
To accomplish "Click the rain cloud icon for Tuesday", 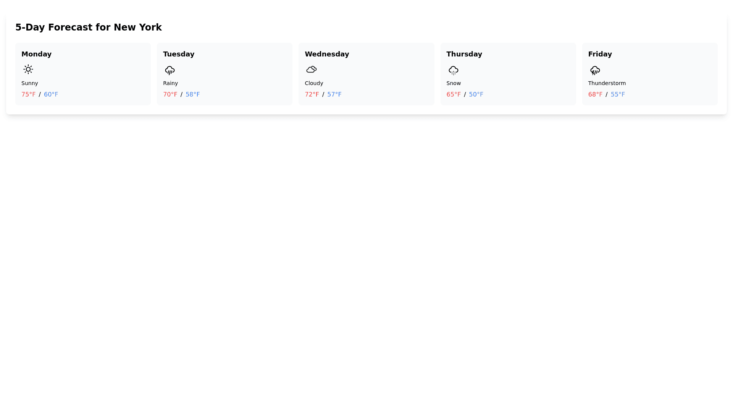I will tap(170, 70).
